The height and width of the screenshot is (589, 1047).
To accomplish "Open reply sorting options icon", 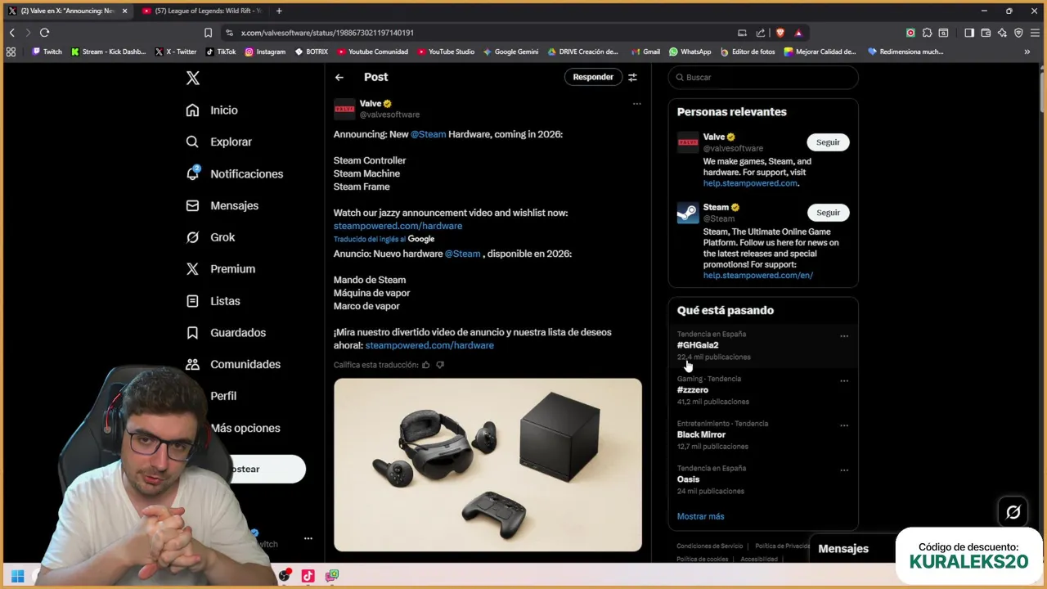I will coord(632,77).
